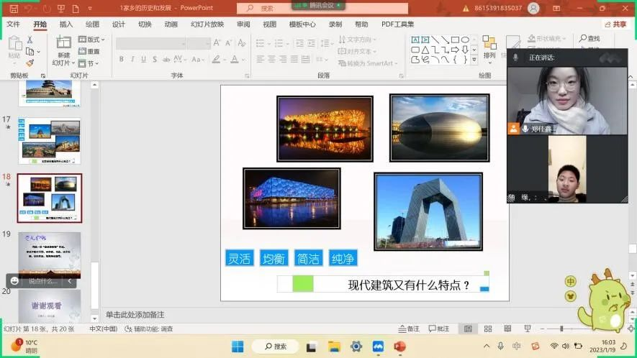Expand the shapes gallery more arrow
The height and width of the screenshot is (358, 637).
click(474, 60)
